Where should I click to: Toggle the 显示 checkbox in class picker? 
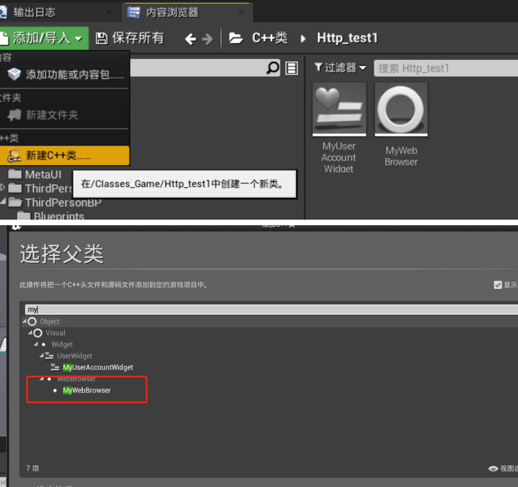point(498,285)
